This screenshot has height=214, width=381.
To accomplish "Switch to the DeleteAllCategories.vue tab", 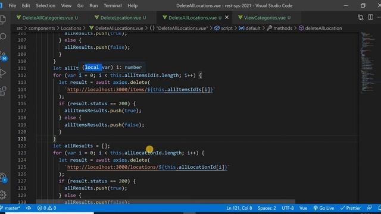I will click(x=48, y=18).
